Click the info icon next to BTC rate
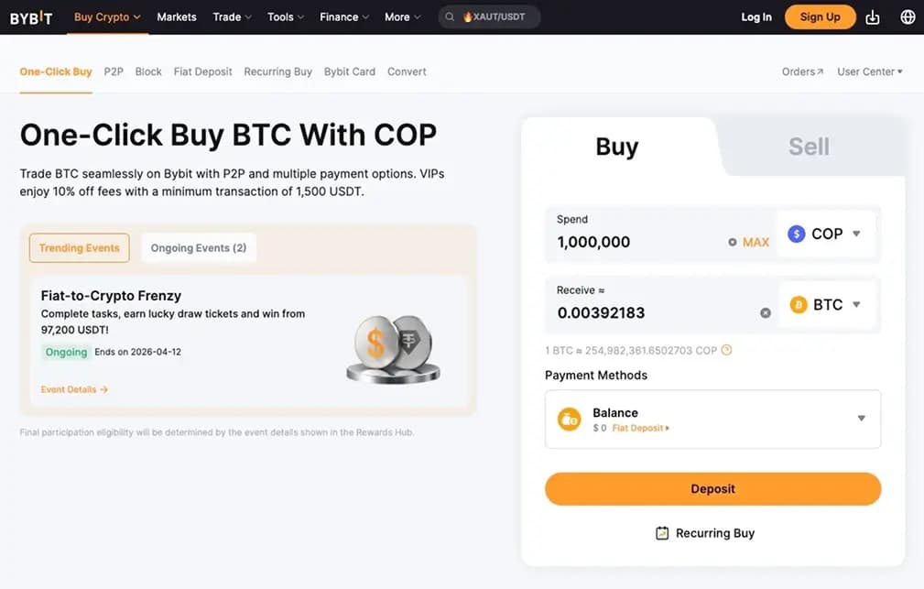The image size is (924, 589). tap(726, 350)
